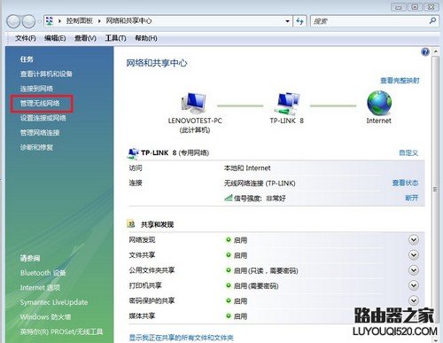This screenshot has width=443, height=343.
Task: Open 管理无线网络 task link
Action: pos(40,103)
